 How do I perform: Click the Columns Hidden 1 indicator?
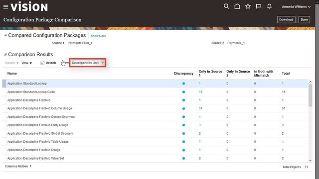[18, 166]
